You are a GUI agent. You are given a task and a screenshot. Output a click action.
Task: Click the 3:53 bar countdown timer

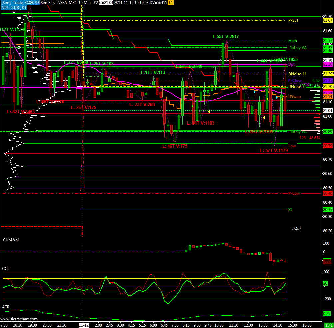(x=296, y=229)
